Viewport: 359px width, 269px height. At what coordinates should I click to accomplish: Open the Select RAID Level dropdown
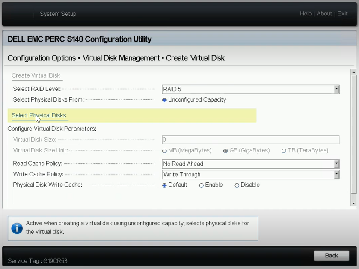click(x=251, y=89)
